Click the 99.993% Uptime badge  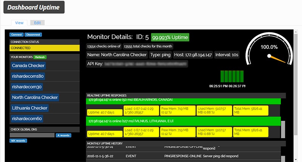click(x=170, y=37)
